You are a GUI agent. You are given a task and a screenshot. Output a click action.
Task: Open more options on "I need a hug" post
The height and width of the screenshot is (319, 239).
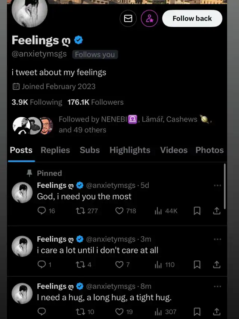217,286
